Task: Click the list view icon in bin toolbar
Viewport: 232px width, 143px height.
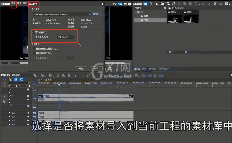Action: [x=221, y=4]
